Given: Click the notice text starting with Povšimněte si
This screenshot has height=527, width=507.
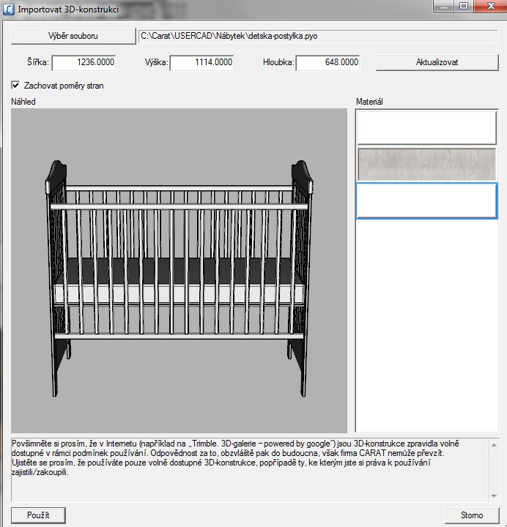Looking at the screenshot, I should pos(235,457).
